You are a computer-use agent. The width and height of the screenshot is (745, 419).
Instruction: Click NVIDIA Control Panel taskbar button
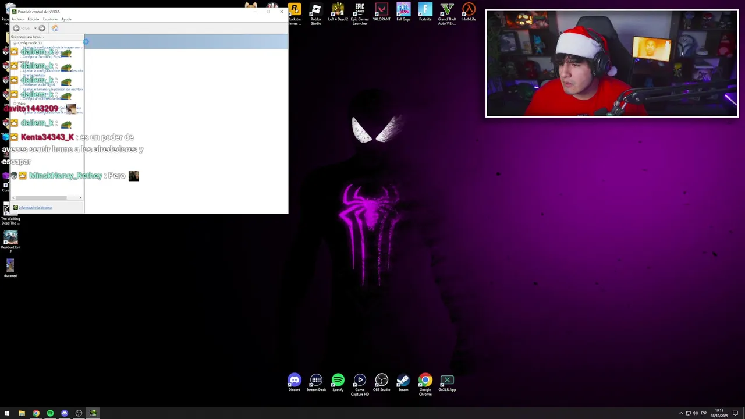click(93, 413)
